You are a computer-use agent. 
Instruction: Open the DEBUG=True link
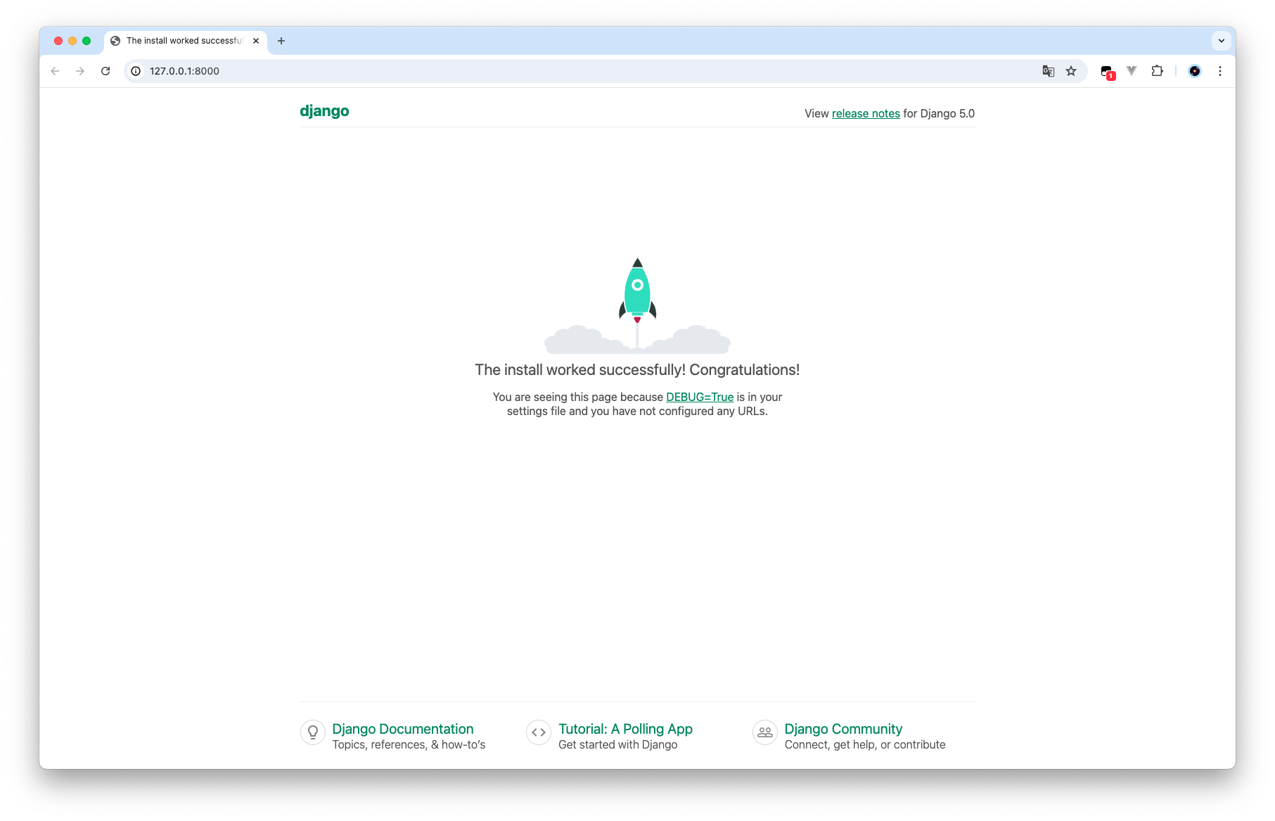700,397
